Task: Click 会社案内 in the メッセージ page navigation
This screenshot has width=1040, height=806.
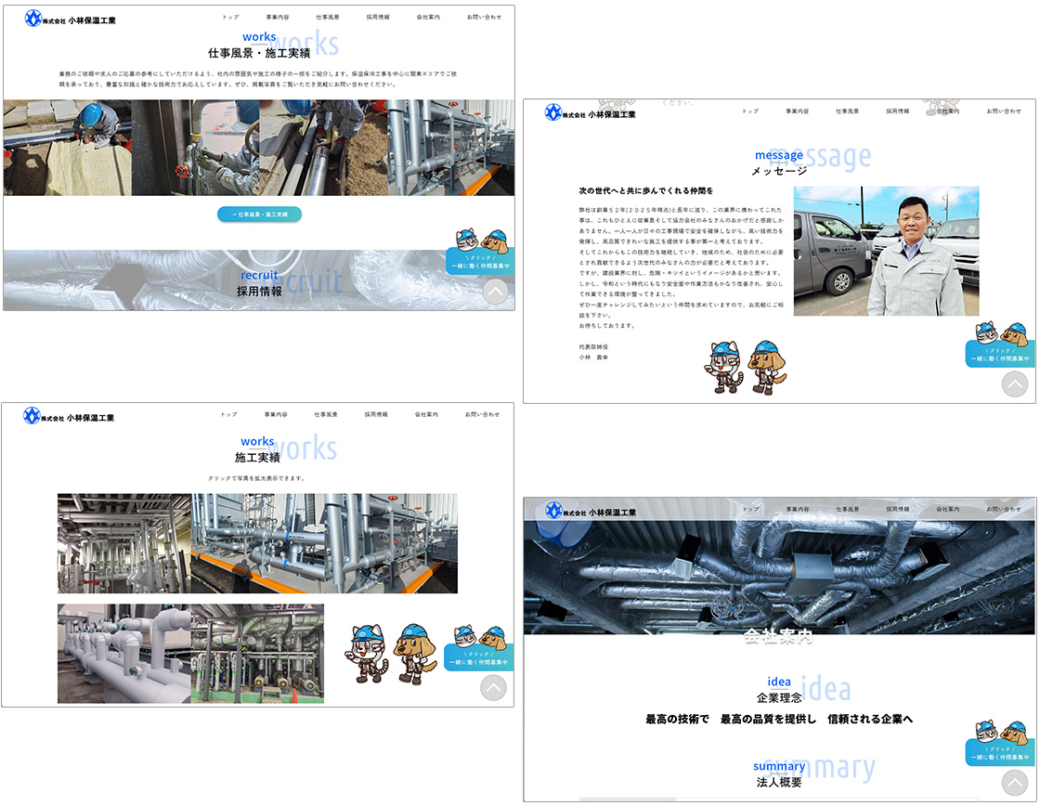Action: tap(947, 111)
